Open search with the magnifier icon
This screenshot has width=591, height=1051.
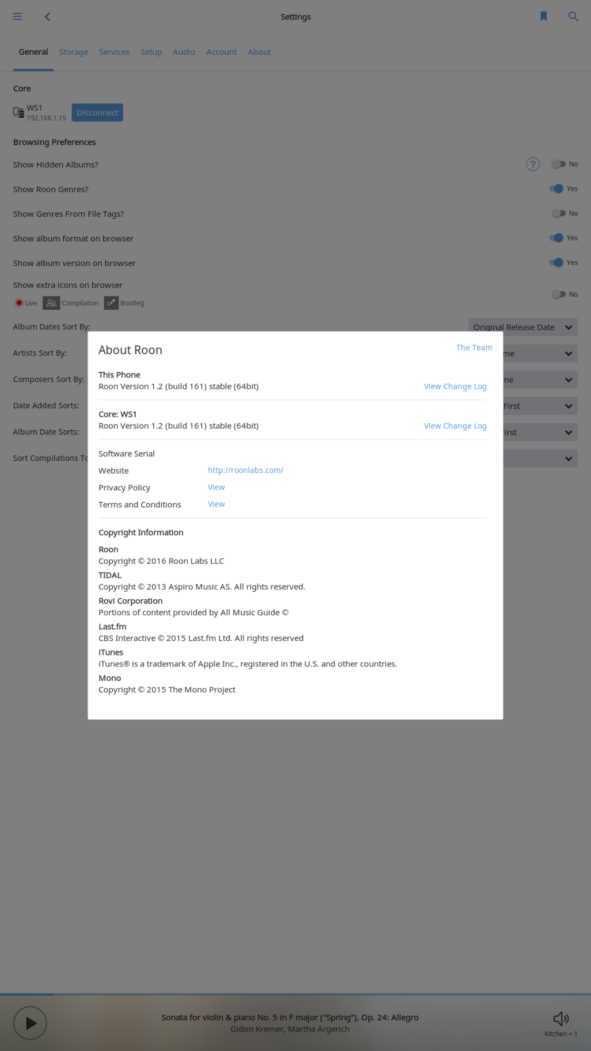click(573, 17)
